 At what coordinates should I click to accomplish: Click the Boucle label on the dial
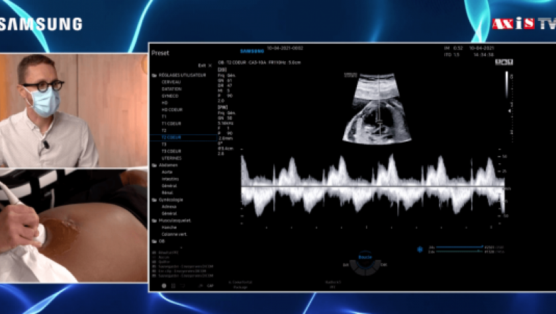tap(365, 257)
